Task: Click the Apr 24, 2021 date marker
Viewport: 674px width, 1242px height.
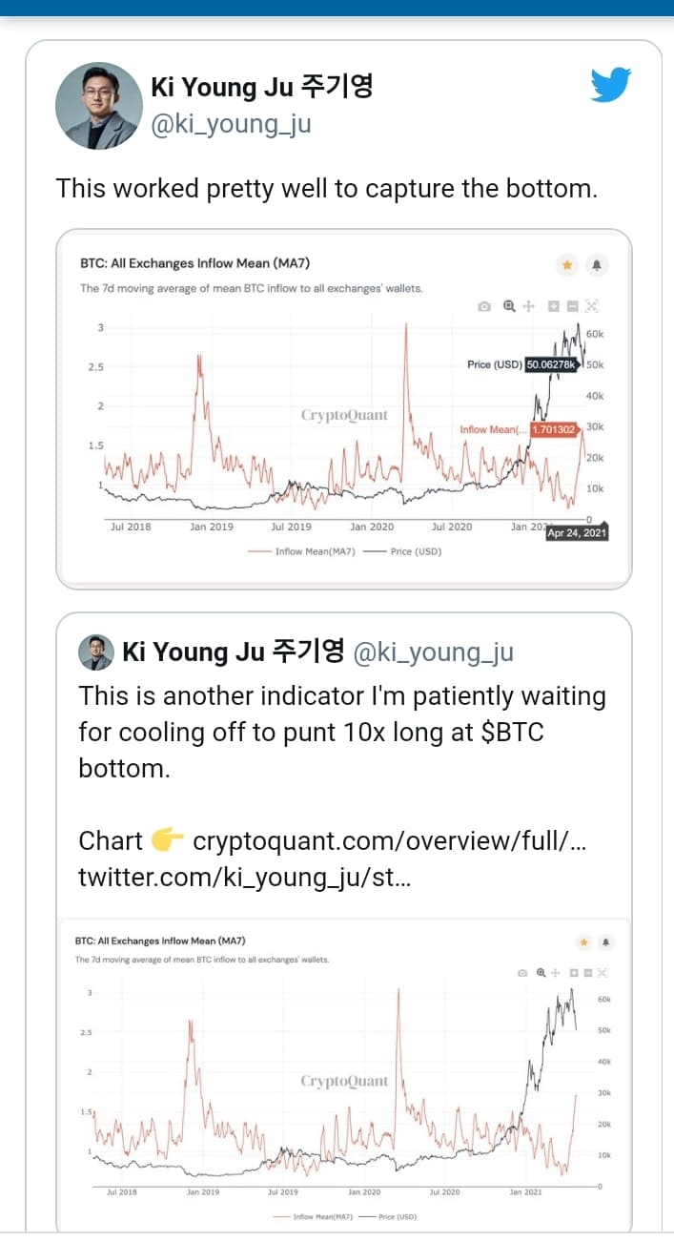Action: pos(576,533)
